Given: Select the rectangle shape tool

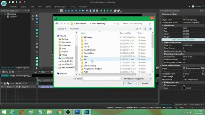Looking at the screenshot, I should pyautogui.click(x=37, y=30).
